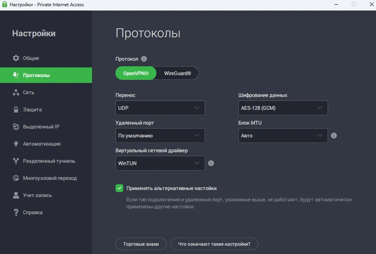Open the Защита section icon
The image size is (376, 254).
point(16,109)
